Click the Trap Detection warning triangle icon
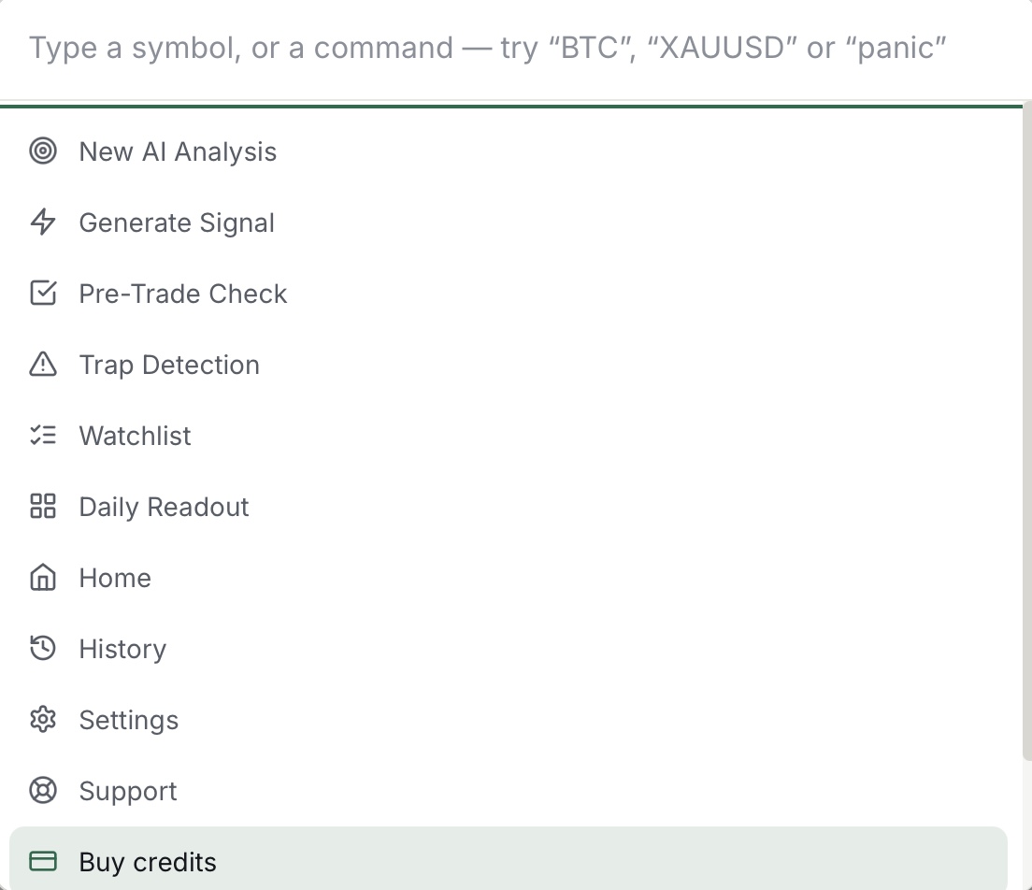 pyautogui.click(x=43, y=364)
